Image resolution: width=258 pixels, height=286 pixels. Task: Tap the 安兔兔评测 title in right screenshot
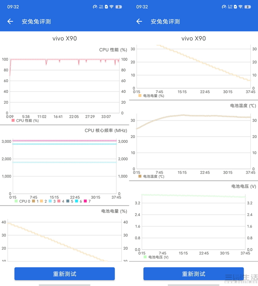[x=165, y=22]
